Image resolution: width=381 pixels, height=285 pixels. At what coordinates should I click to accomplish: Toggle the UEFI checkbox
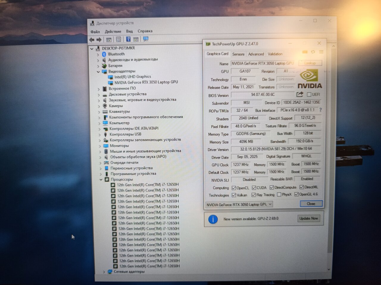pyautogui.click(x=309, y=95)
